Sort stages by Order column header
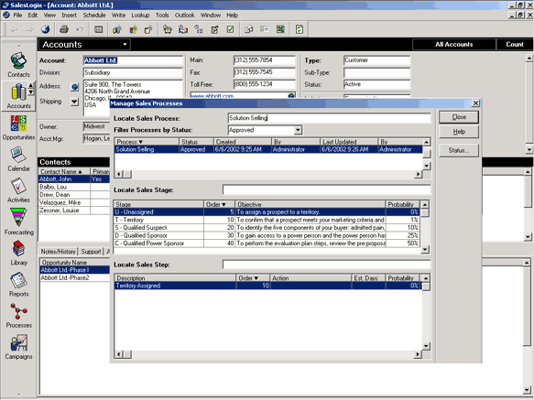This screenshot has height=400, width=534. 219,204
